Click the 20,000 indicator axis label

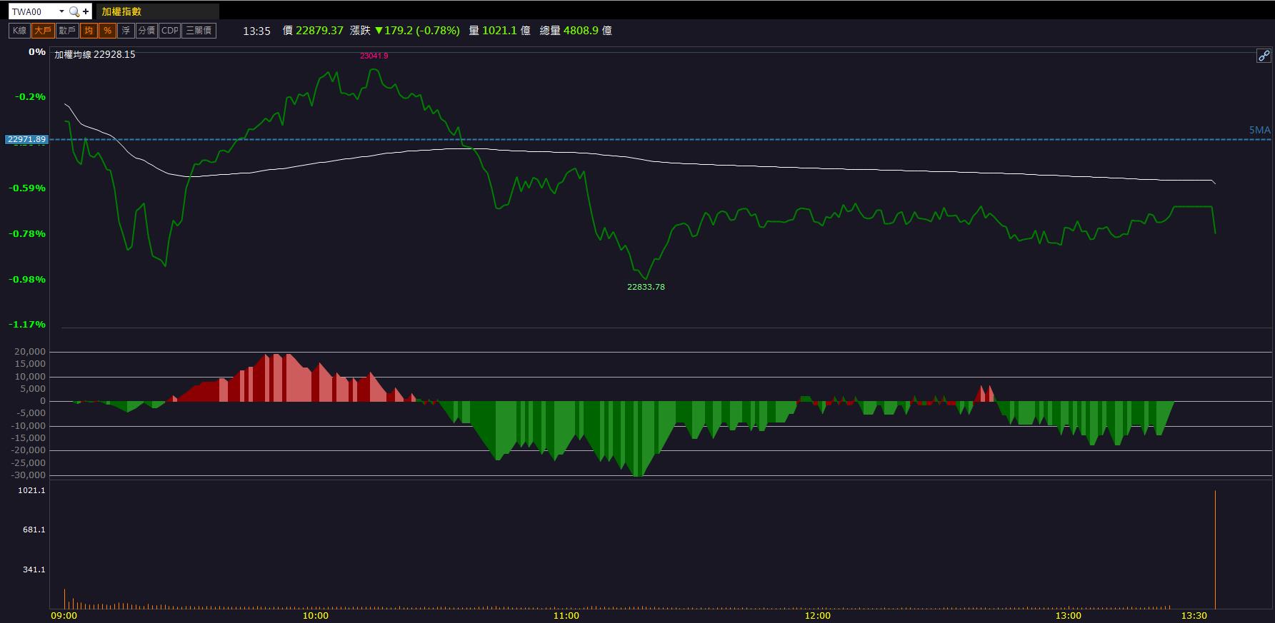pyautogui.click(x=29, y=352)
